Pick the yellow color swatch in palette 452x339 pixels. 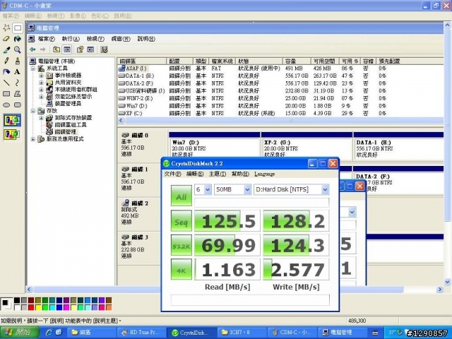pos(38,307)
